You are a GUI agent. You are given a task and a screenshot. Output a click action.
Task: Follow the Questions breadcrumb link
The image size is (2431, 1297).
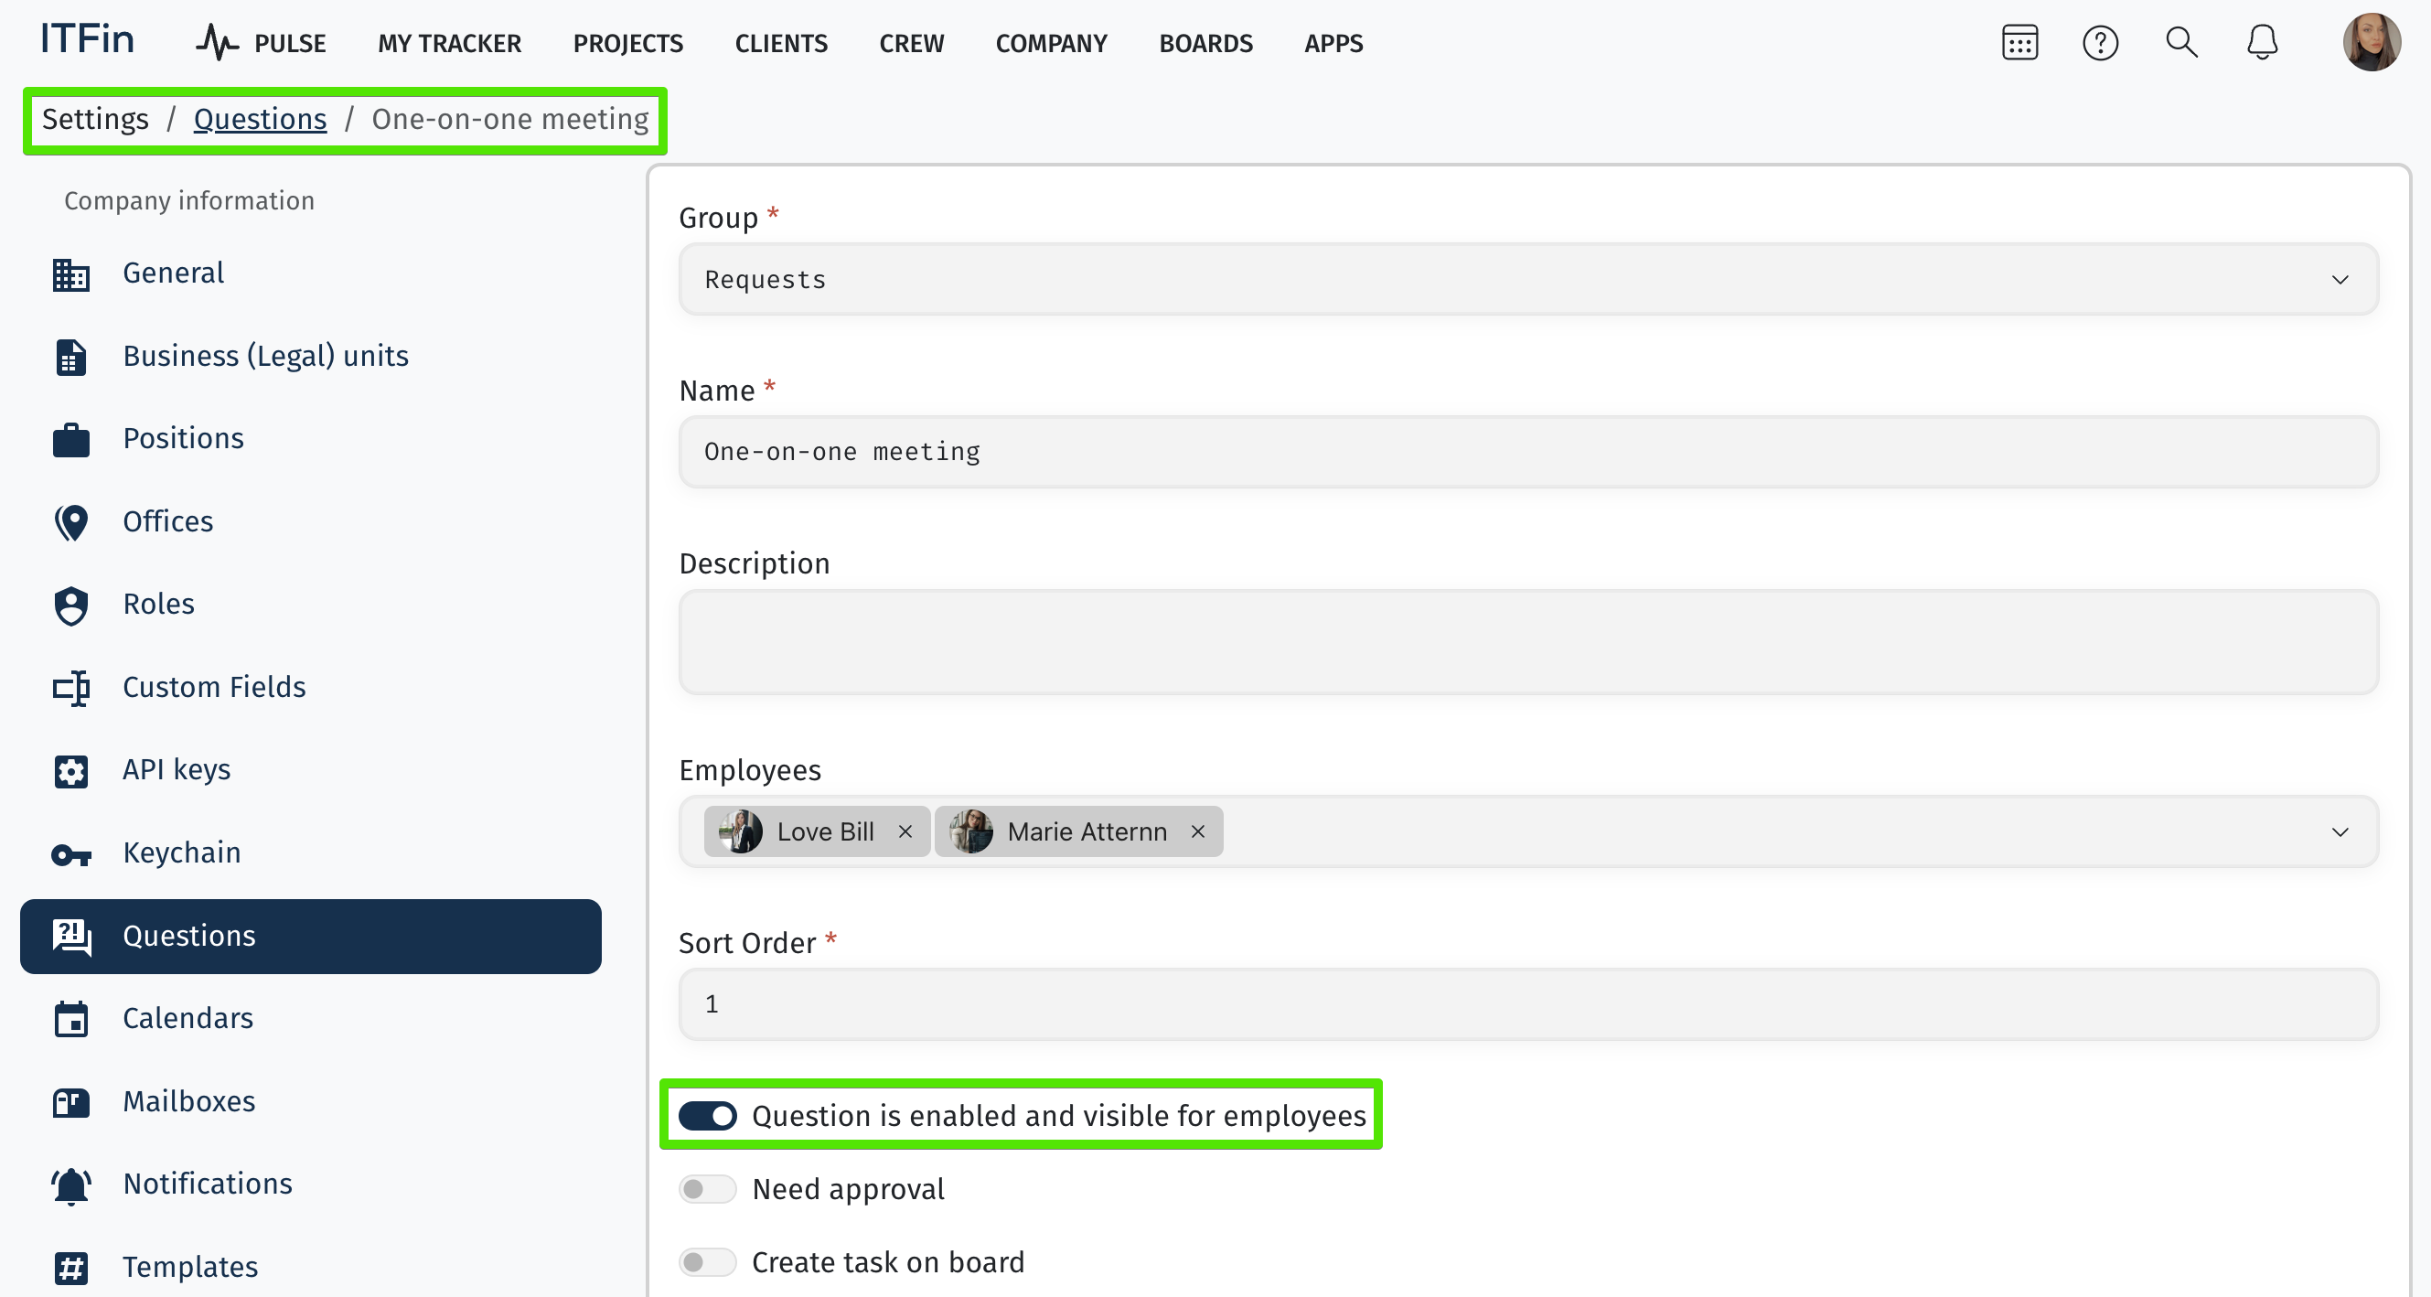click(x=260, y=119)
